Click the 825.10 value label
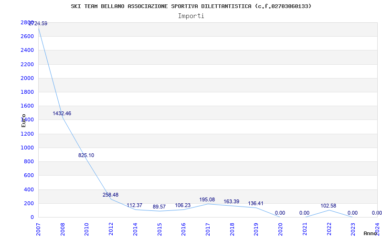Screen dimensions: 382x238 point(86,155)
